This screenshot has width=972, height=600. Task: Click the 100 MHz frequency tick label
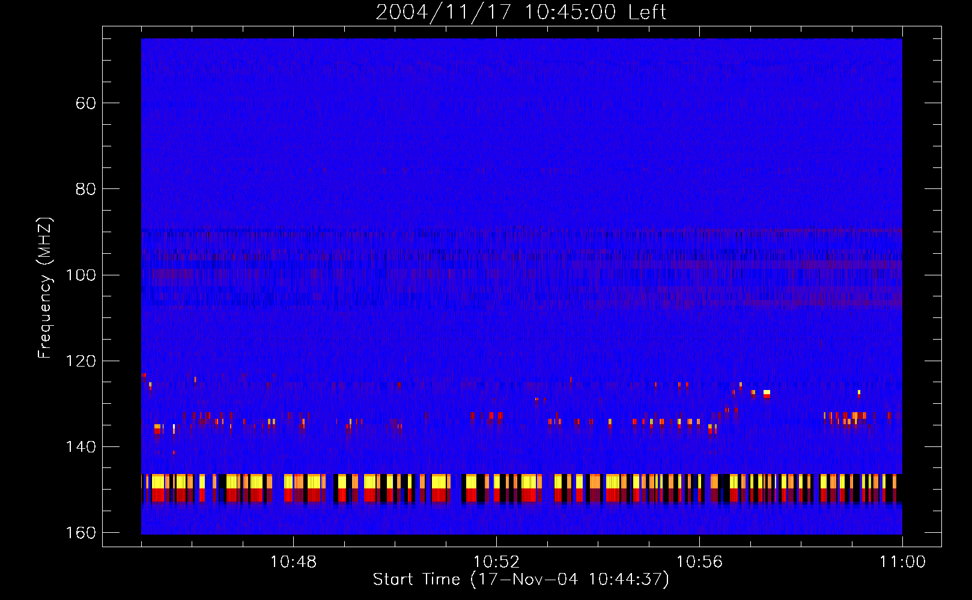point(80,275)
